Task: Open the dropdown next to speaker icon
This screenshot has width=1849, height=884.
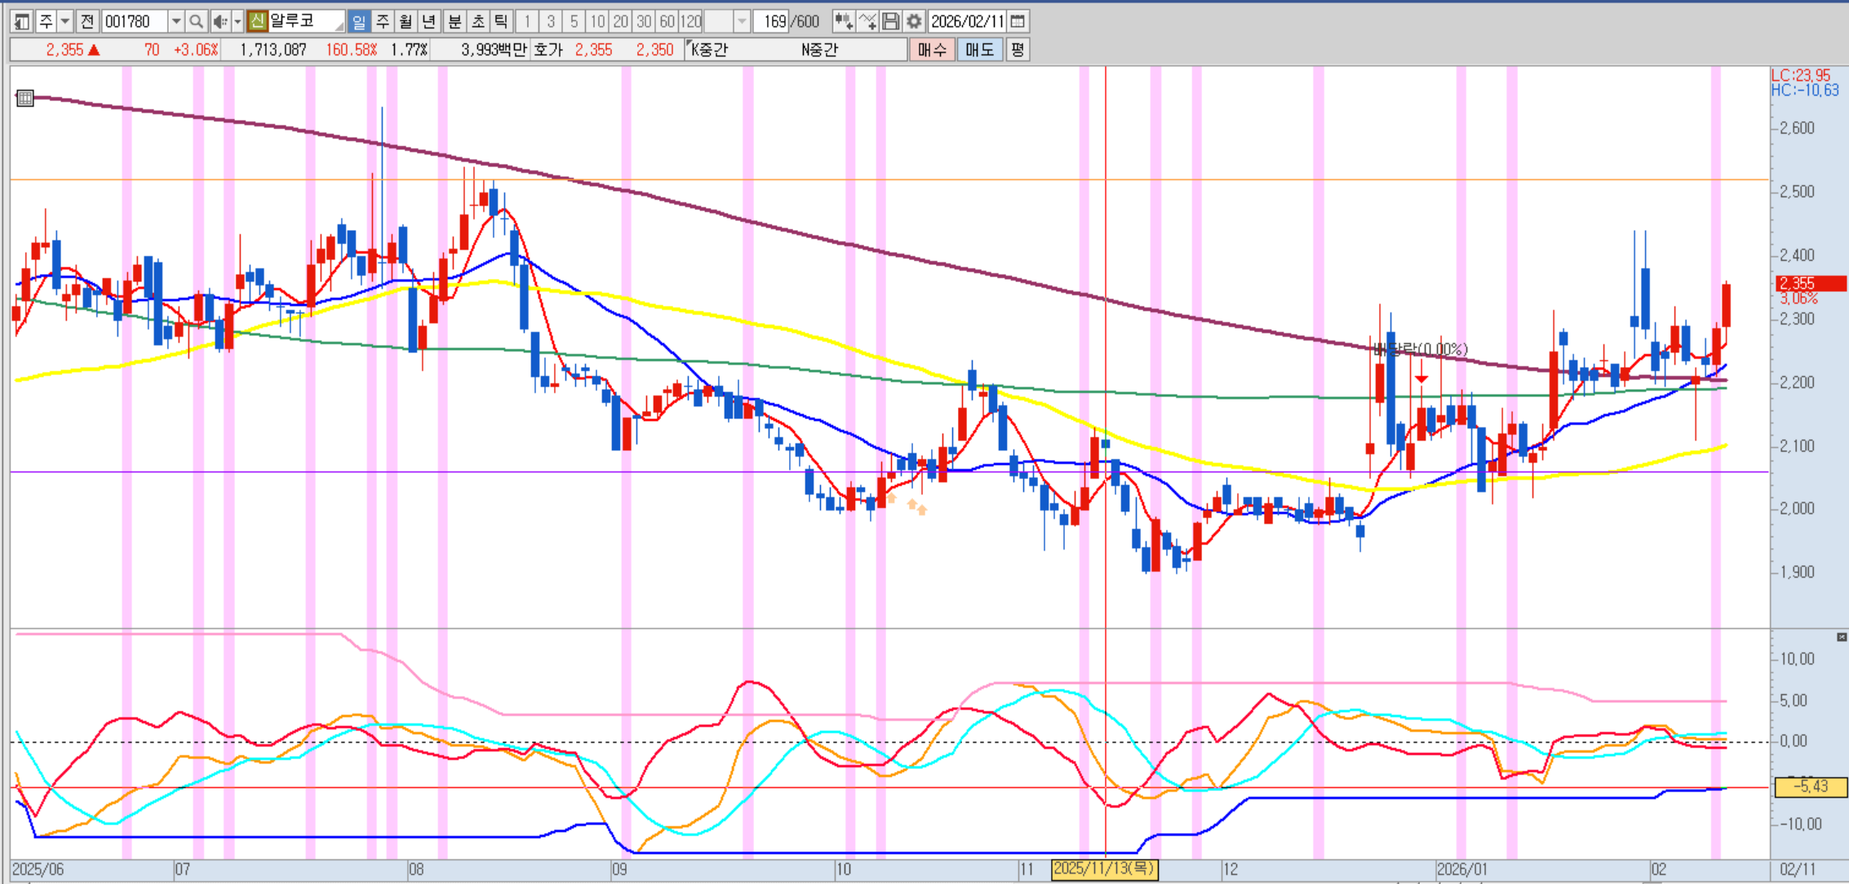Action: 237,21
